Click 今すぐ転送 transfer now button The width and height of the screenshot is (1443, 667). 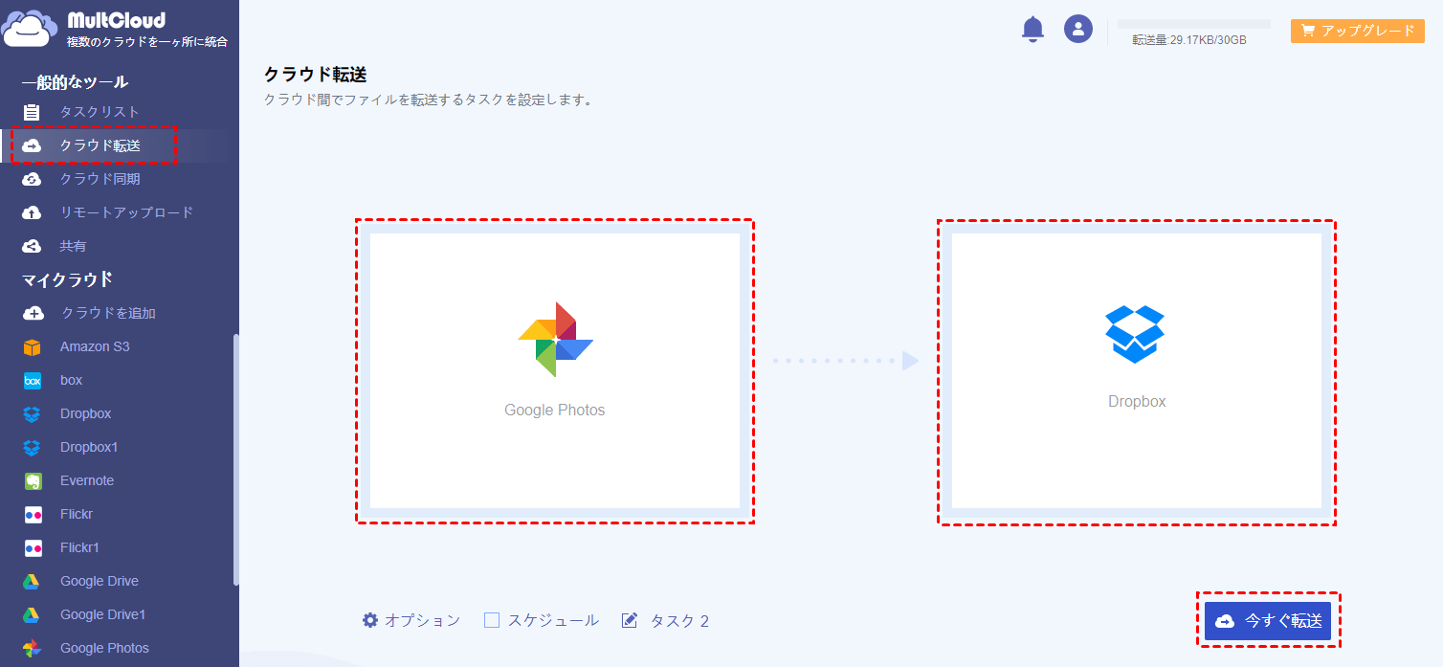coord(1268,621)
